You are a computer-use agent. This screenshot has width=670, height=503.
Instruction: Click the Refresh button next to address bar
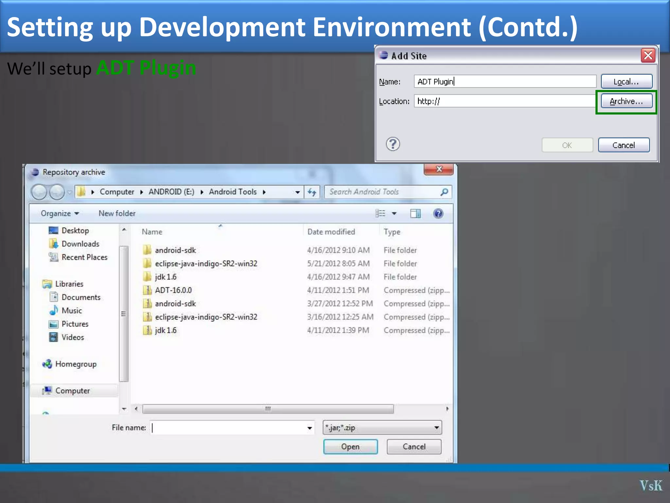pos(312,192)
